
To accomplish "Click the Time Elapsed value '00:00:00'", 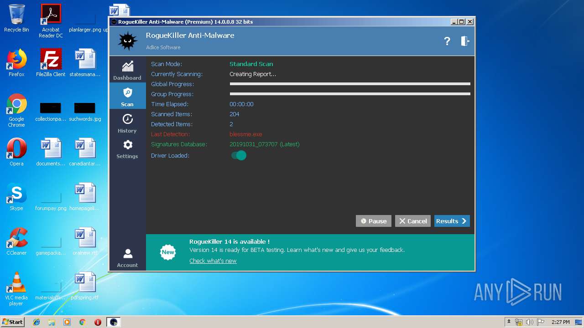I will coord(241,104).
